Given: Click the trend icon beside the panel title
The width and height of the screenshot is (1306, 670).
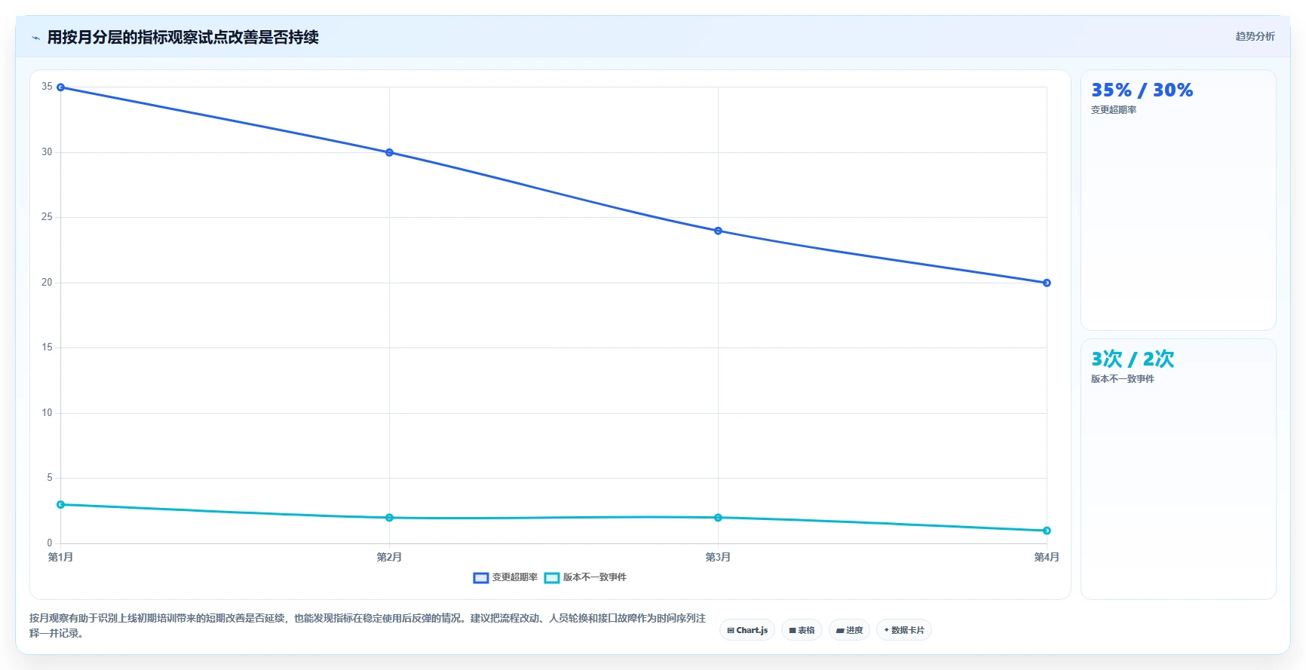Looking at the screenshot, I should (x=35, y=38).
